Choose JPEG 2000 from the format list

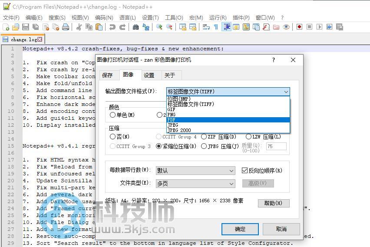click(228, 130)
